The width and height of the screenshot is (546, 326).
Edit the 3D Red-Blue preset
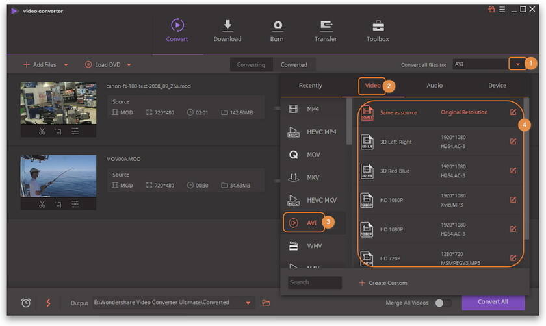click(513, 171)
